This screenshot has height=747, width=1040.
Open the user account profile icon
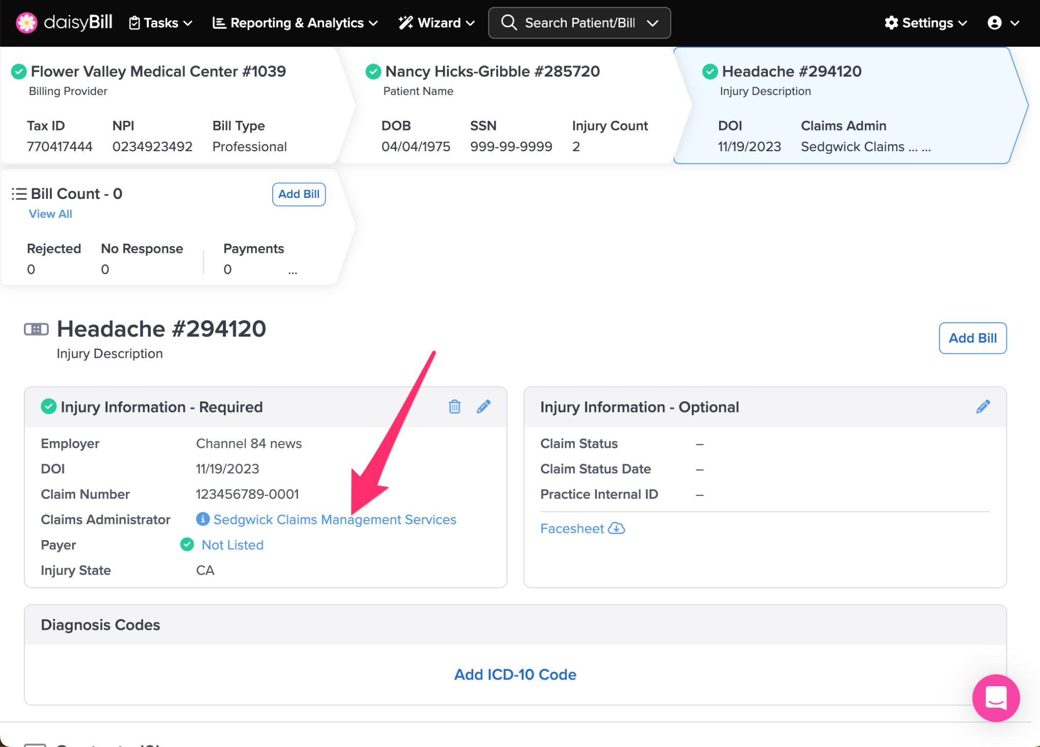click(995, 23)
